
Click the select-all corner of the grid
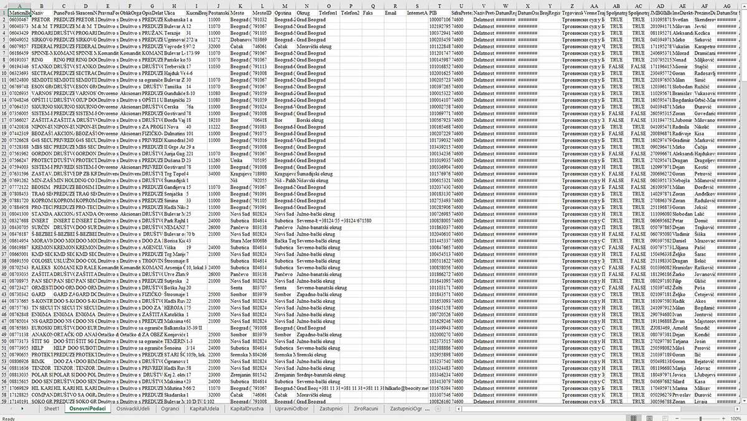[5, 5]
